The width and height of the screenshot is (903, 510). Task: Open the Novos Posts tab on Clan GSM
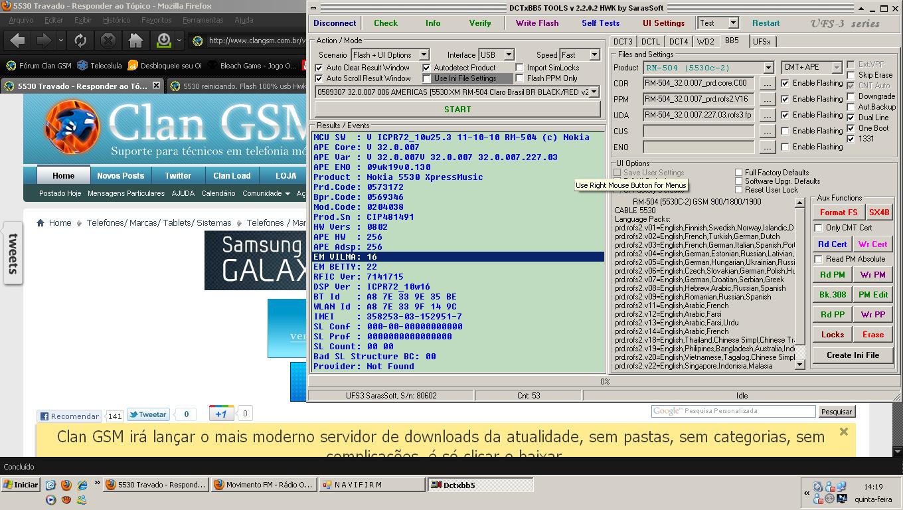coord(120,176)
